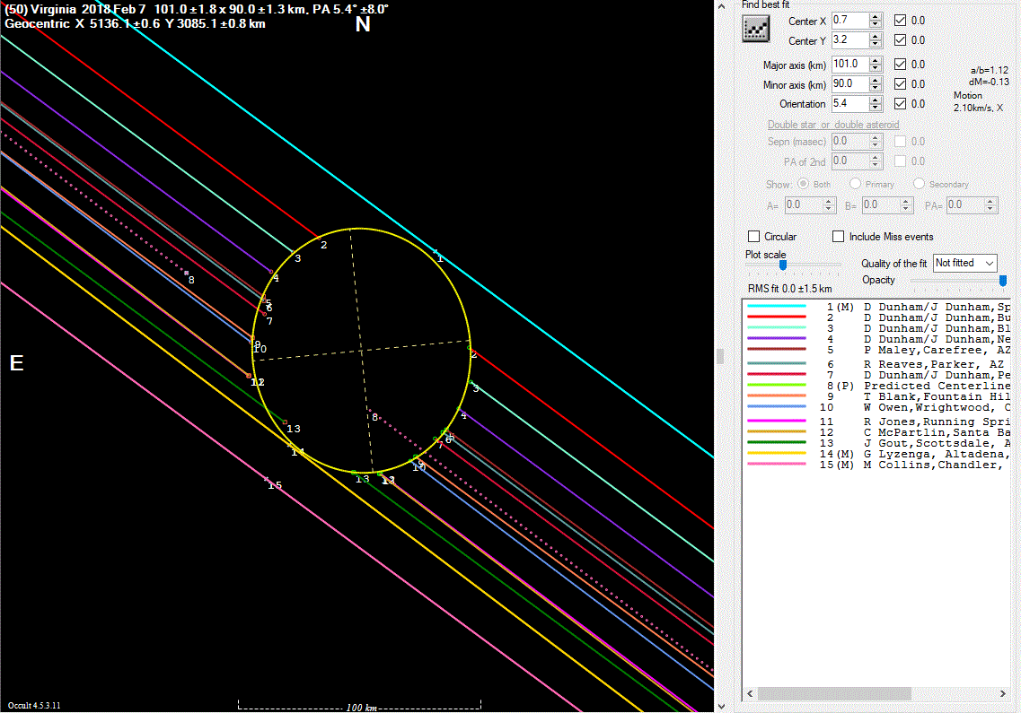
Task: Select row 12 C McPartlin, Santa Barbara
Action: 877,432
